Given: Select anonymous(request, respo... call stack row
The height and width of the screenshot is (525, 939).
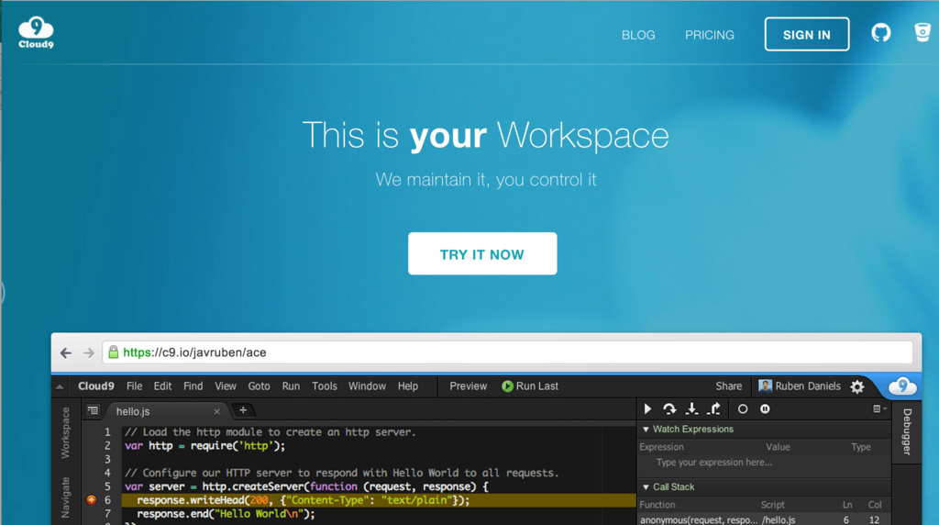Looking at the screenshot, I should tap(764, 520).
